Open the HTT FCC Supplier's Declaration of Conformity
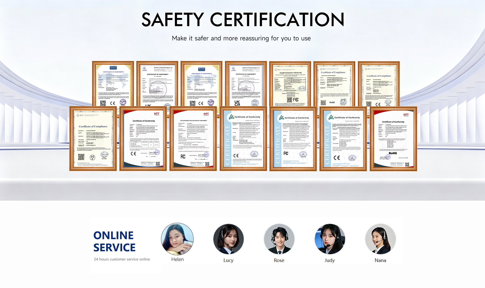485x288 pixels. click(193, 139)
